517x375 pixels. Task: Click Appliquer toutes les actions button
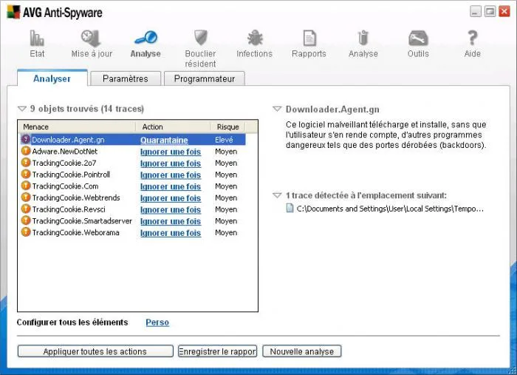[x=95, y=351]
